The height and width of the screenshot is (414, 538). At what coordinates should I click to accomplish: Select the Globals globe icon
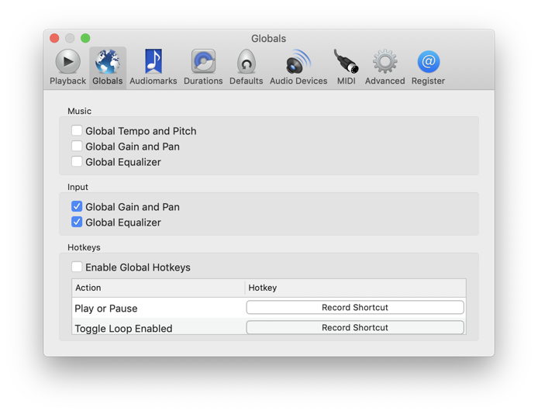click(x=107, y=67)
